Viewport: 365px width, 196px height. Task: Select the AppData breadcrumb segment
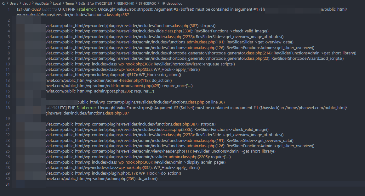point(42,3)
